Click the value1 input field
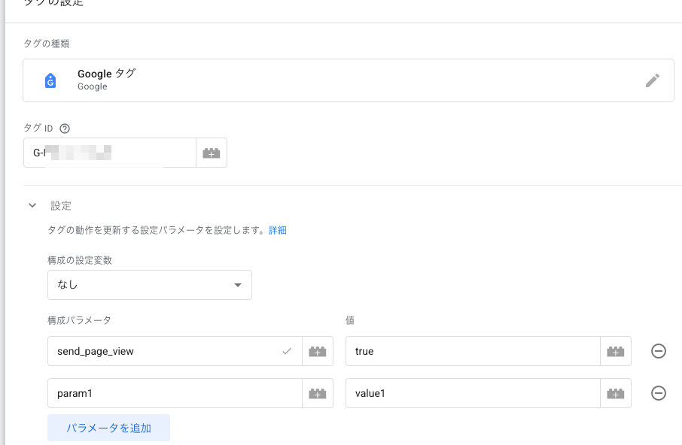 click(473, 393)
